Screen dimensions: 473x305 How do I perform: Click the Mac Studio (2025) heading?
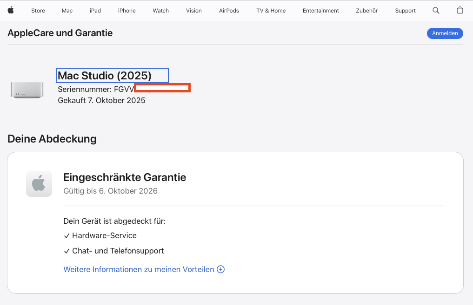104,76
